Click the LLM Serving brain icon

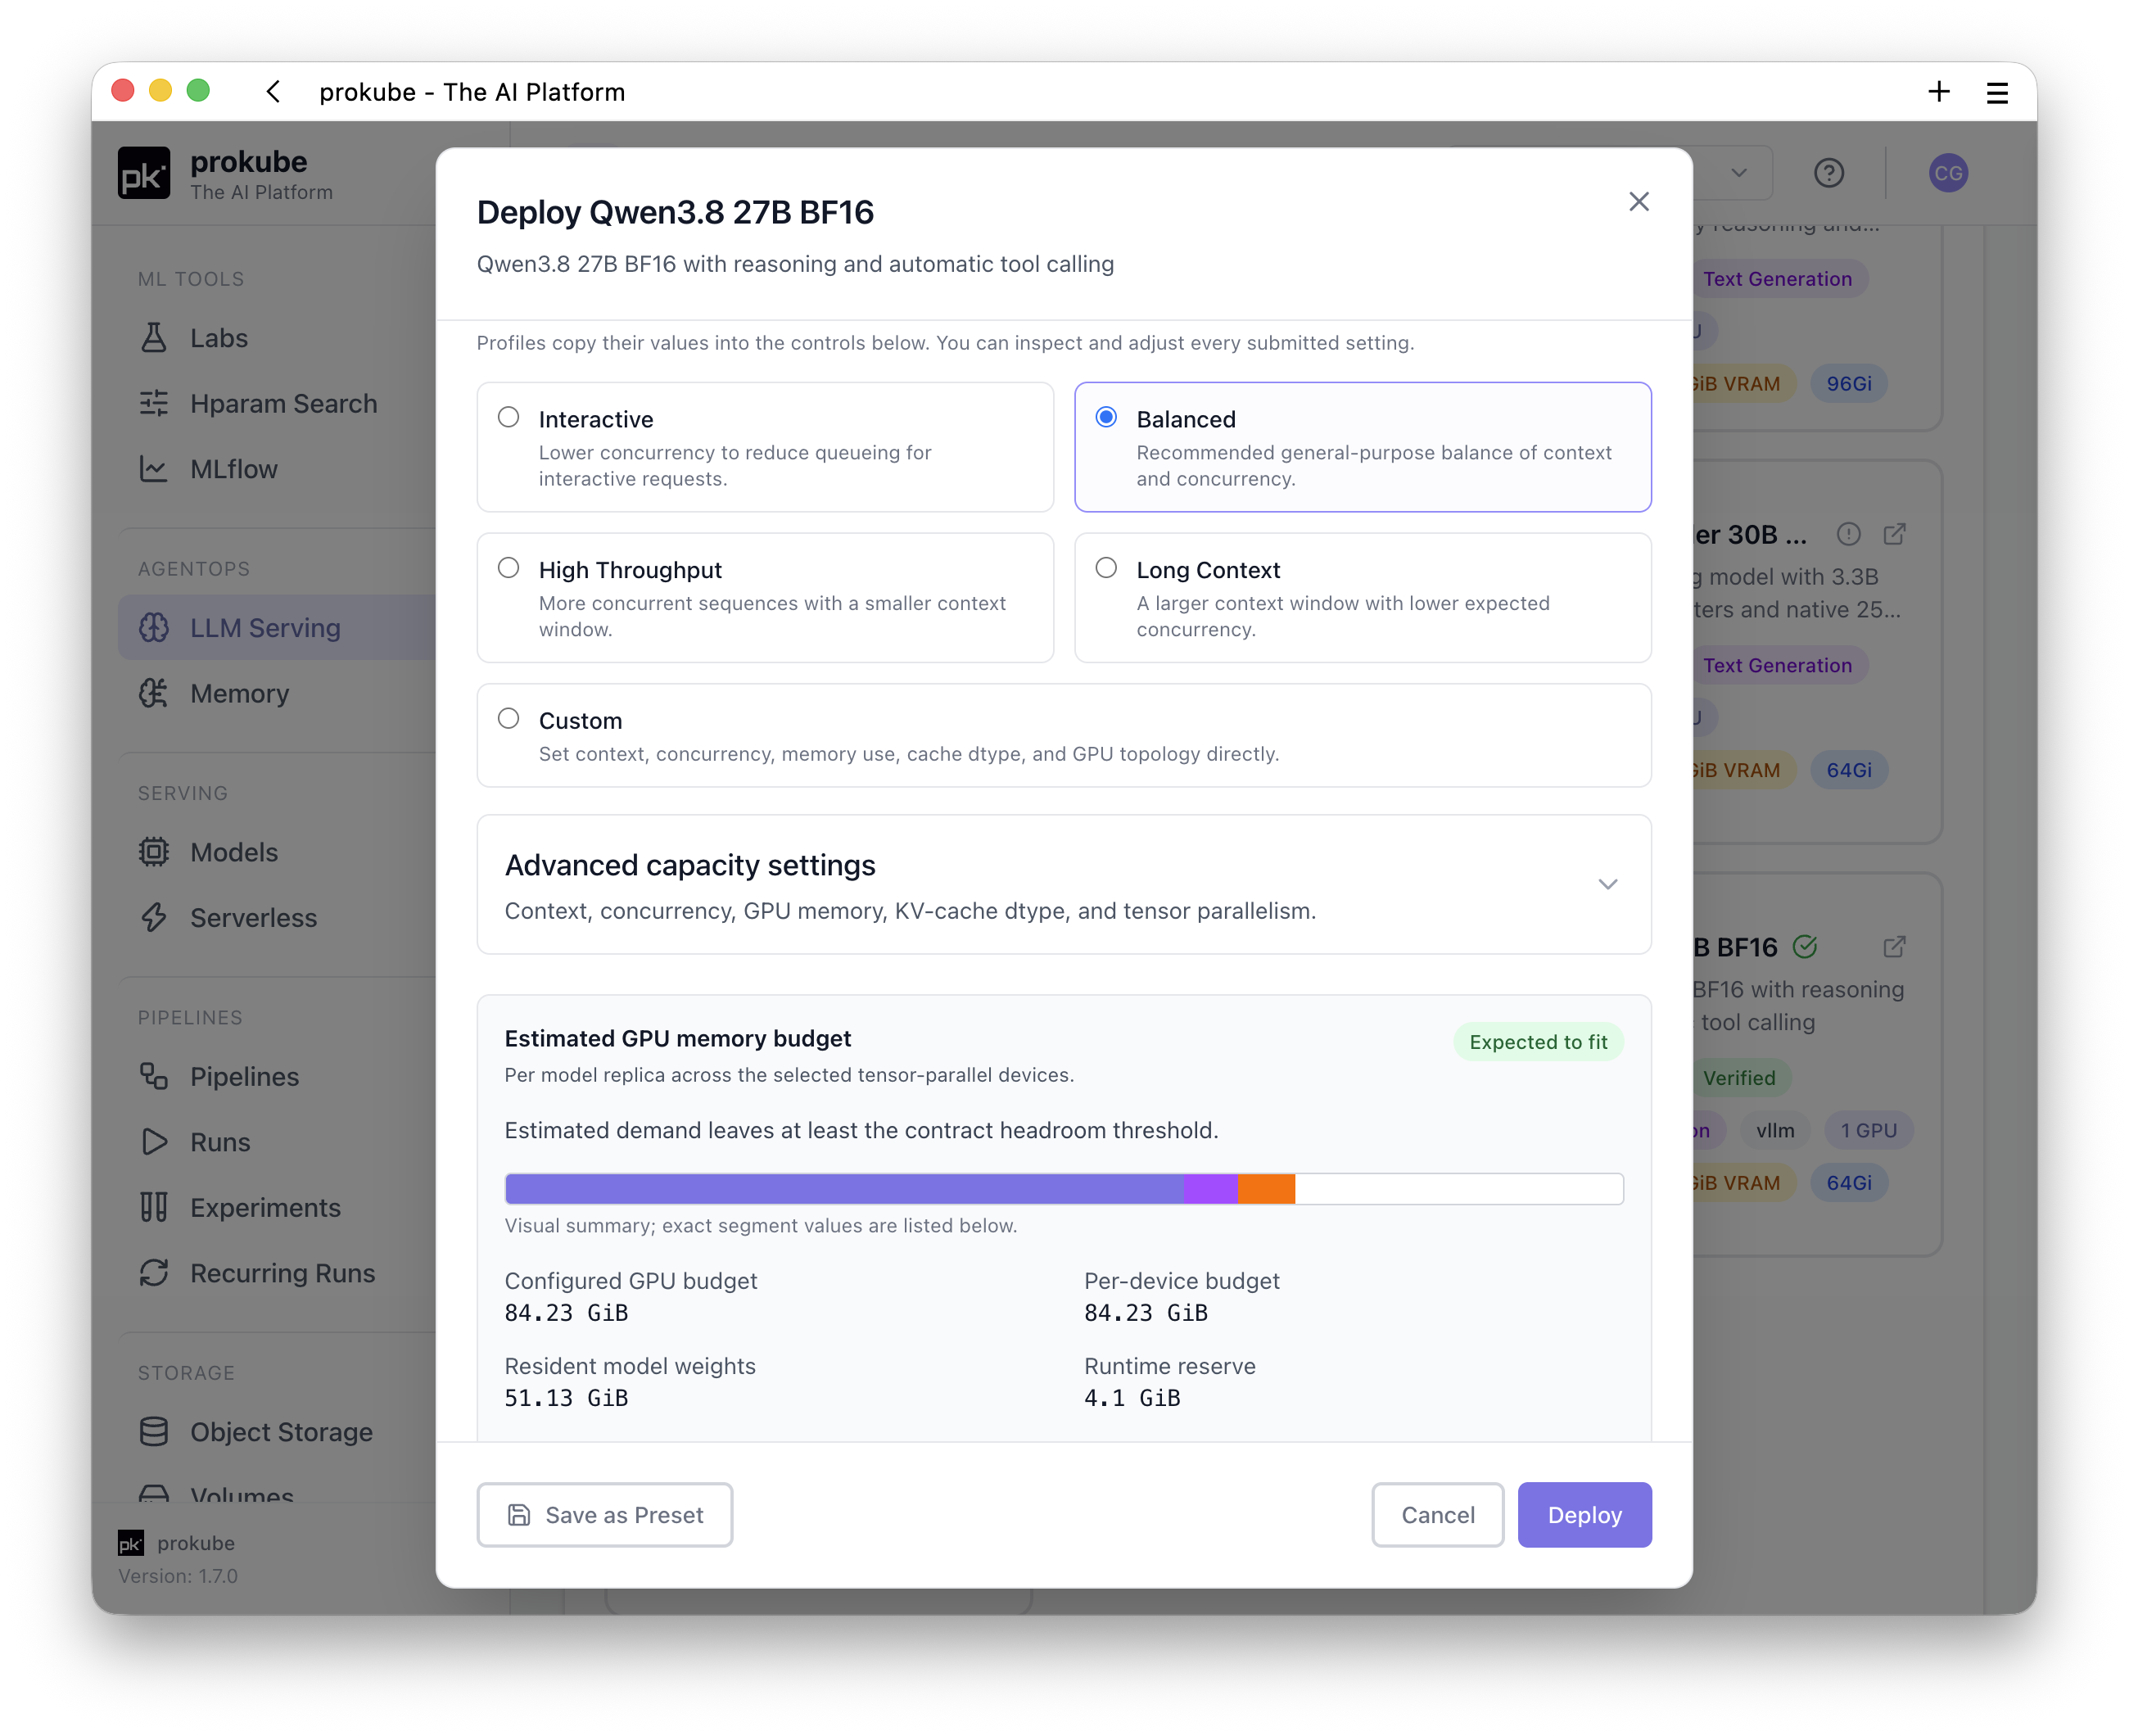click(154, 628)
